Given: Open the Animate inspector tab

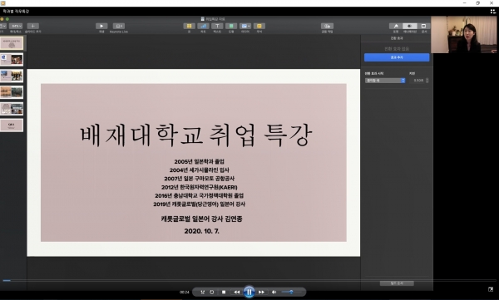Looking at the screenshot, I should 409,26.
